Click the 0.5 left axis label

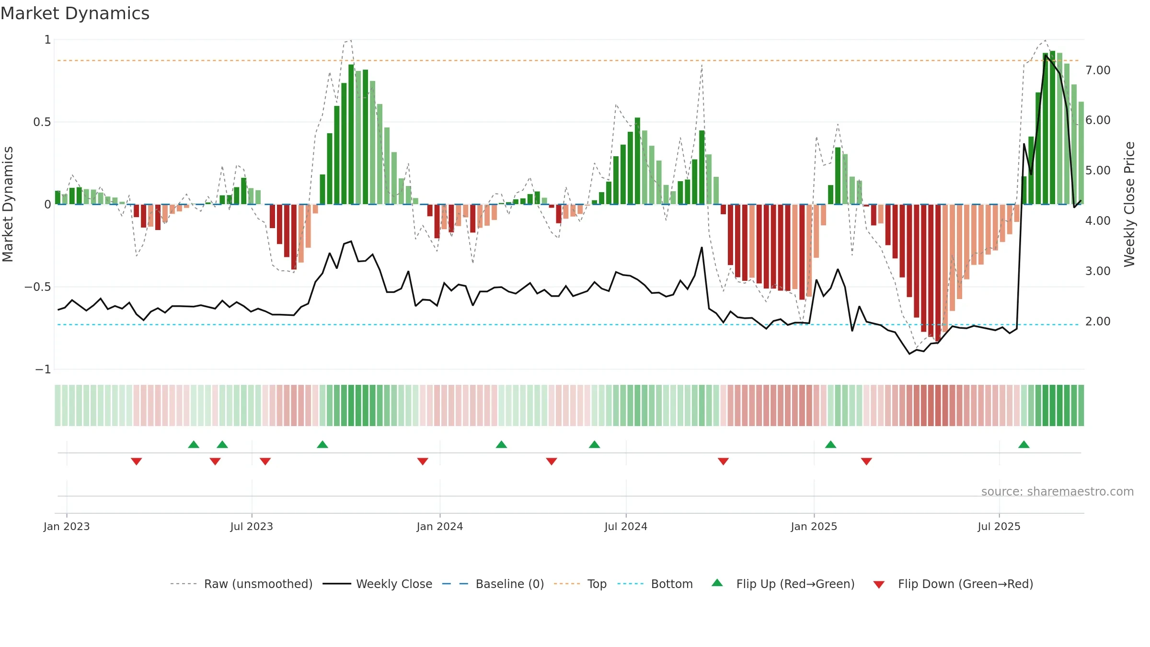click(x=42, y=122)
